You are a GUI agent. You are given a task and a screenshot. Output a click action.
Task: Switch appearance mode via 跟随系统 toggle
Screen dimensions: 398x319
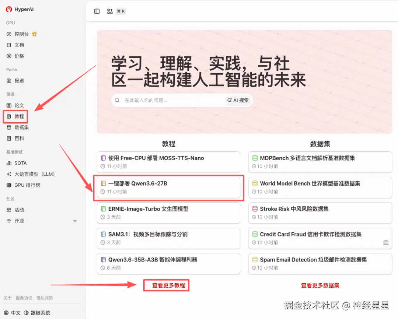[41, 313]
